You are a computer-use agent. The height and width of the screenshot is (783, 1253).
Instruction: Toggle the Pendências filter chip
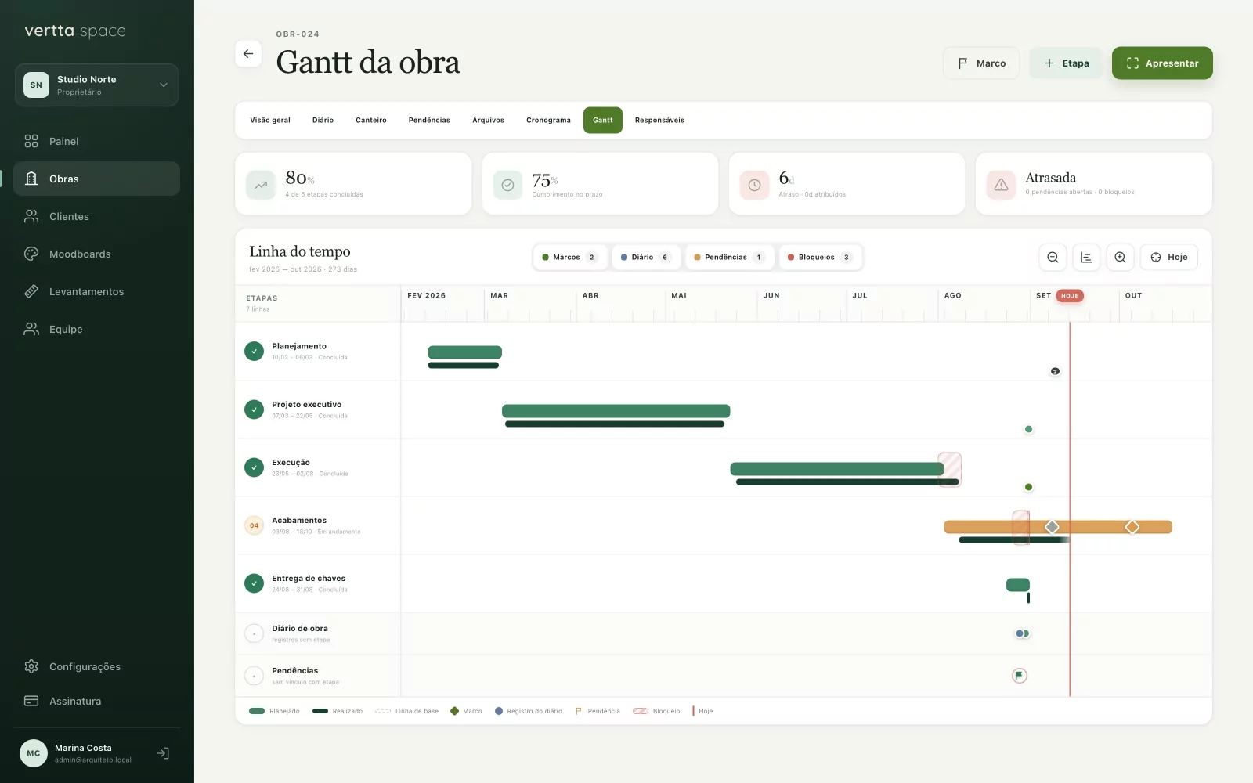click(730, 257)
